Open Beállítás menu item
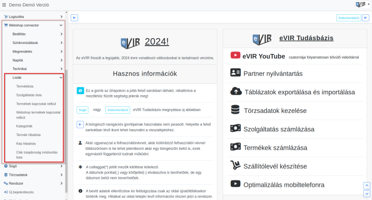Image resolution: width=372 pixels, height=200 pixels. [19, 34]
